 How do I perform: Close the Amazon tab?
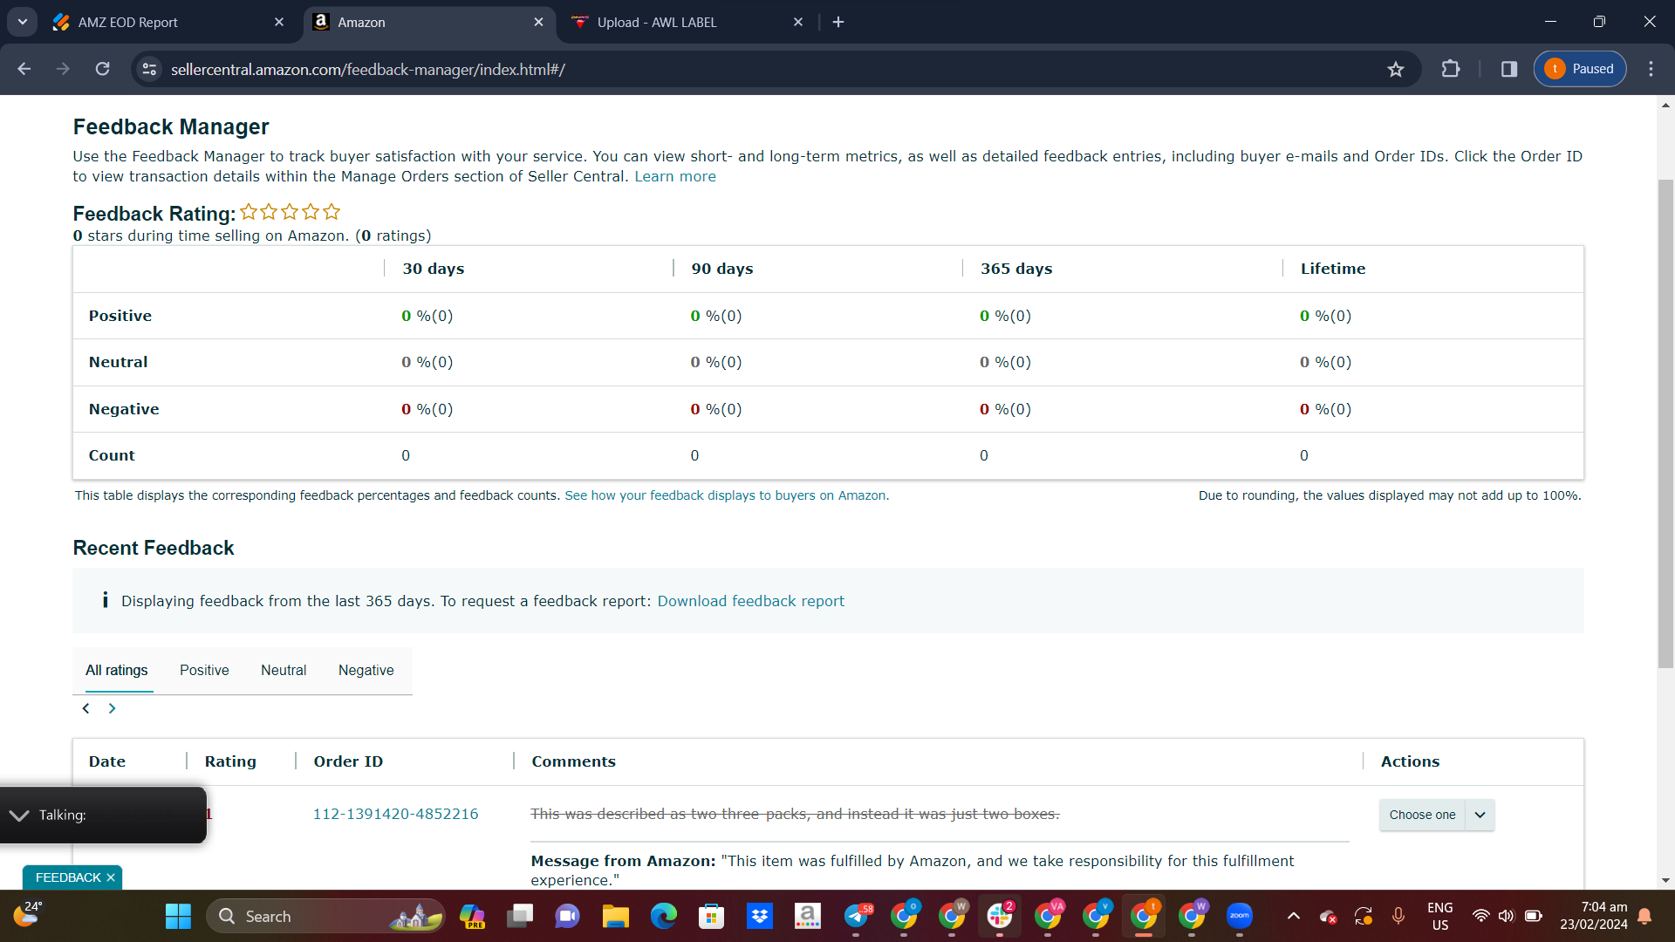coord(538,22)
